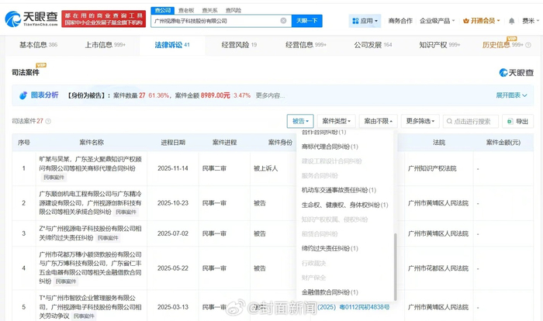Open the 被告 identity filter dropdown
Viewport: 543px width, 321px height.
pyautogui.click(x=300, y=122)
